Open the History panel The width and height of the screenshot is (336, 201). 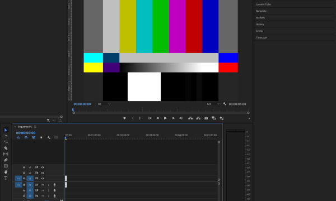pyautogui.click(x=260, y=24)
